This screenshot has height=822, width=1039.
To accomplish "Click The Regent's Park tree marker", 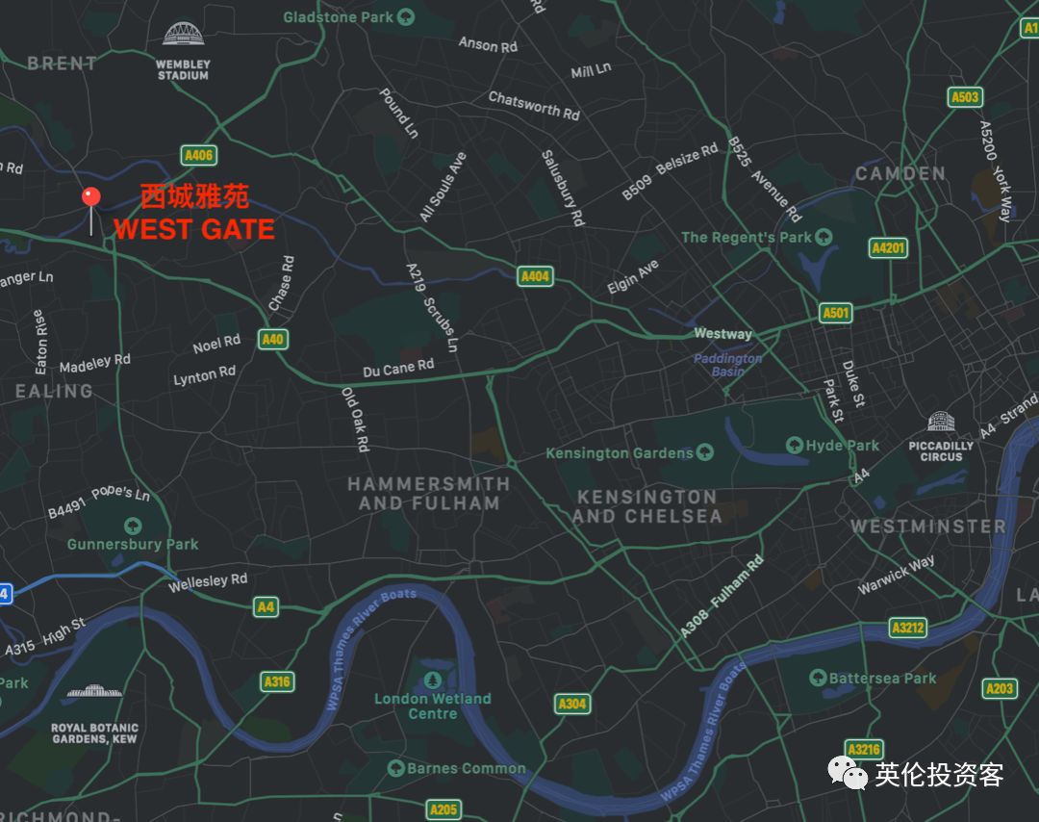I will coord(824,237).
